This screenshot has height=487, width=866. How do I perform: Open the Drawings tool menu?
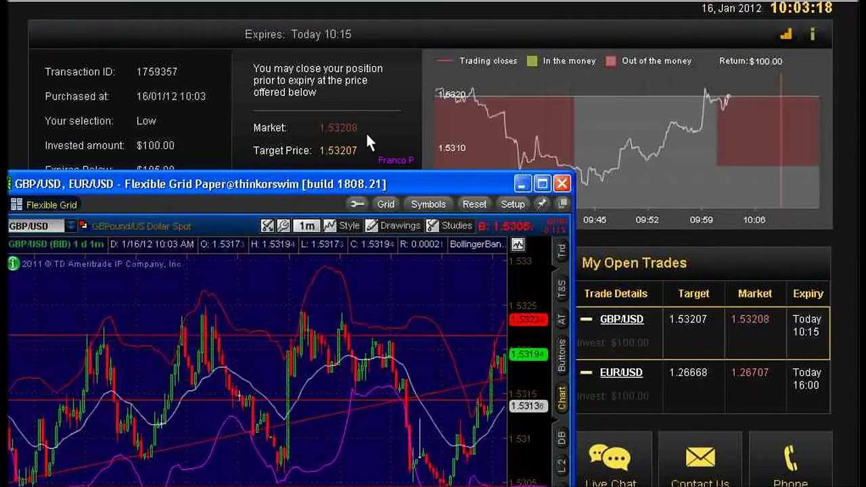[393, 226]
